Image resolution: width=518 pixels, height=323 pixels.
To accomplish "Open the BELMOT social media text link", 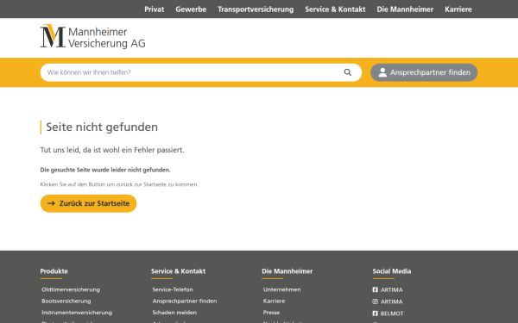I will (392, 314).
